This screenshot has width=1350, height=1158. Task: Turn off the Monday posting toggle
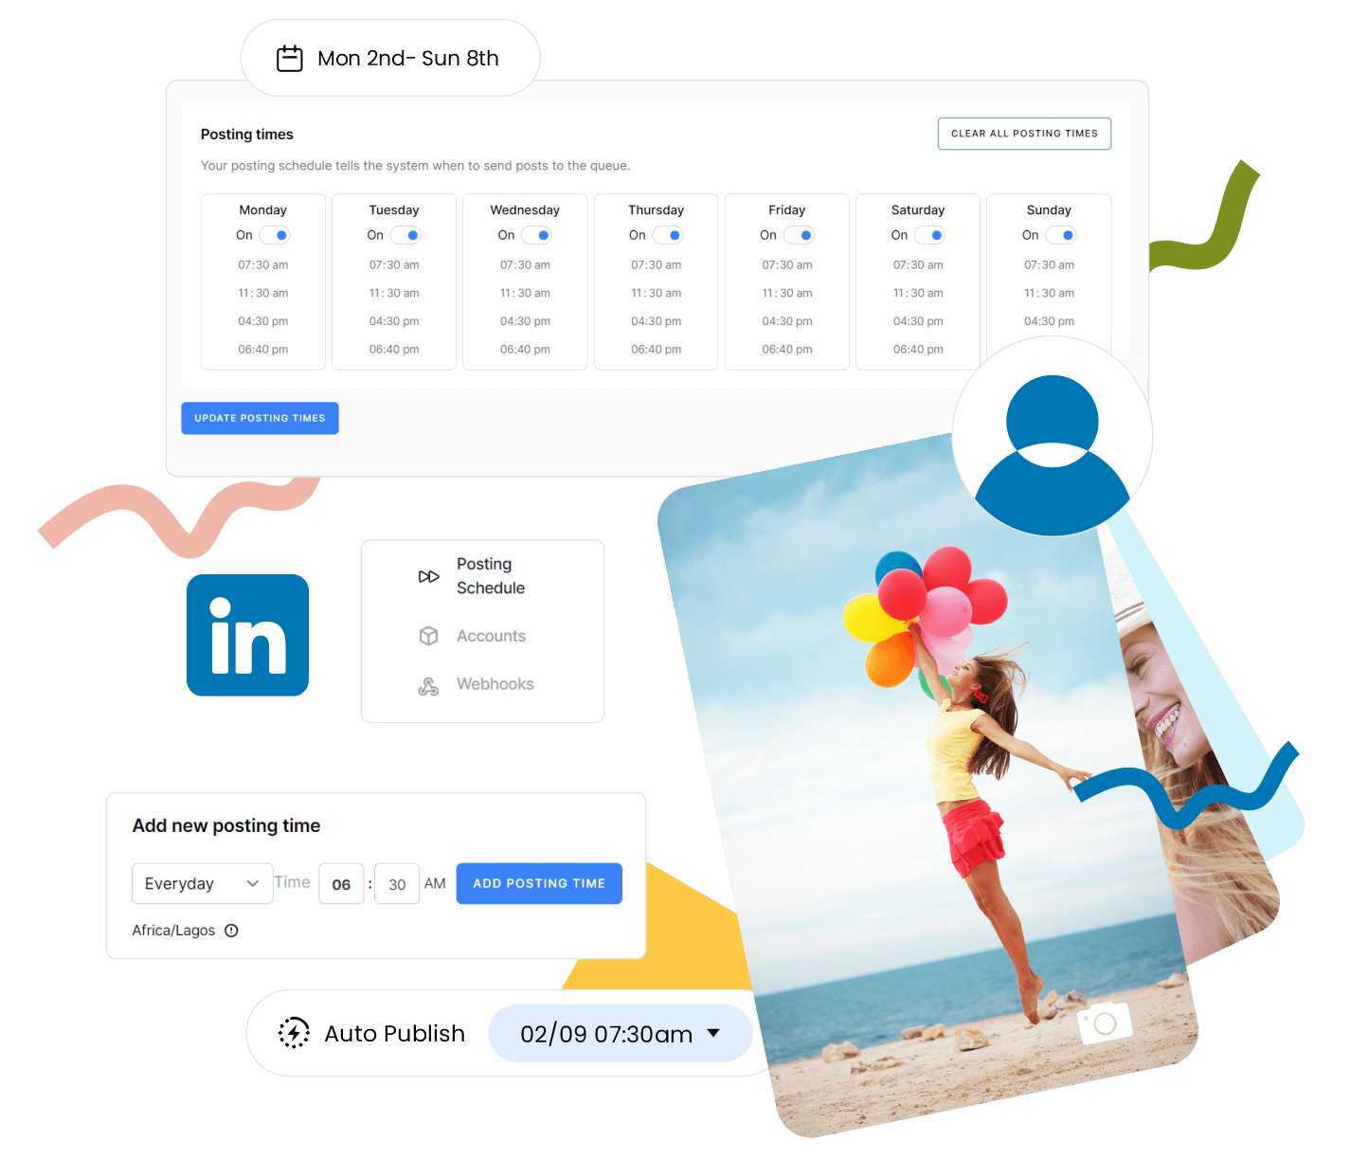pos(275,235)
